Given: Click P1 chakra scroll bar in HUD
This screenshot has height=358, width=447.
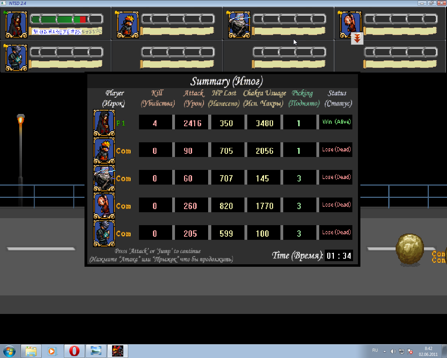Looking at the screenshot, I should tap(66, 31).
